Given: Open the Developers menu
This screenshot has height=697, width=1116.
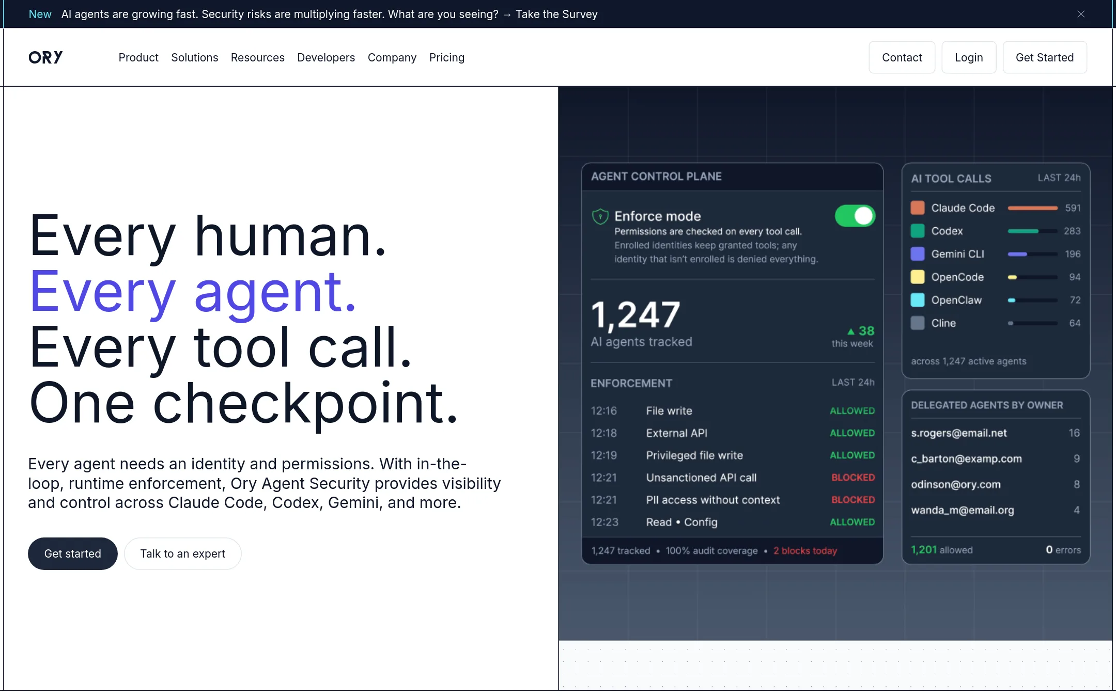Looking at the screenshot, I should coord(326,57).
